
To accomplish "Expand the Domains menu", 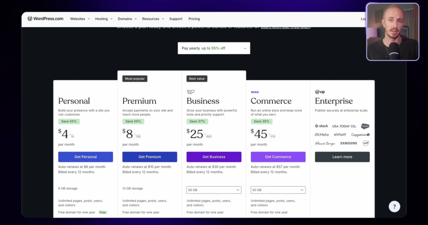I will coord(127,19).
